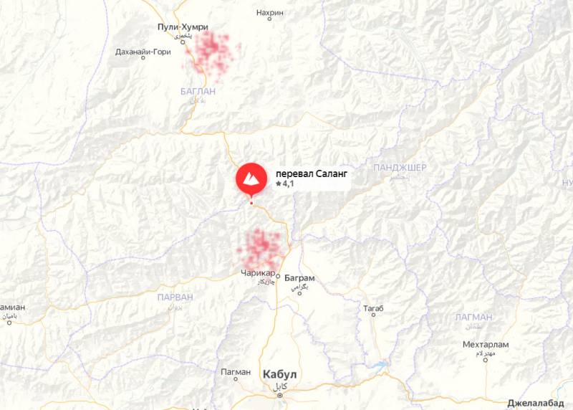This screenshot has height=410, width=573.
Task: Select the Пагман town label
Action: (x=236, y=372)
